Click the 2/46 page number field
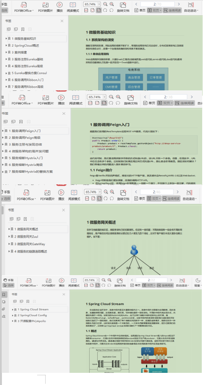 tap(157, 192)
